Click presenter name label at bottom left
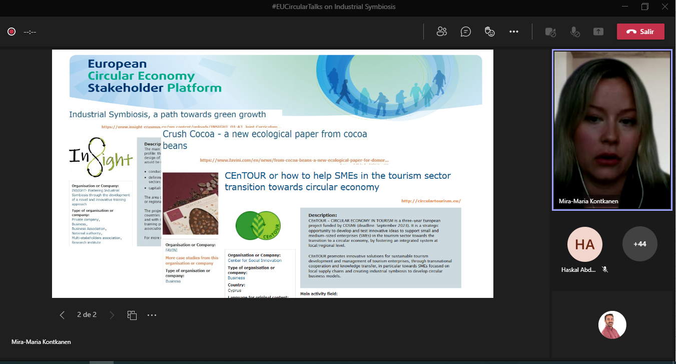Viewport: 676px width, 364px height. [x=41, y=342]
